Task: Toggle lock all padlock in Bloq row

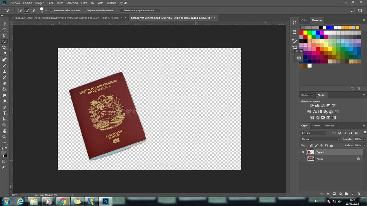Action: [331, 146]
